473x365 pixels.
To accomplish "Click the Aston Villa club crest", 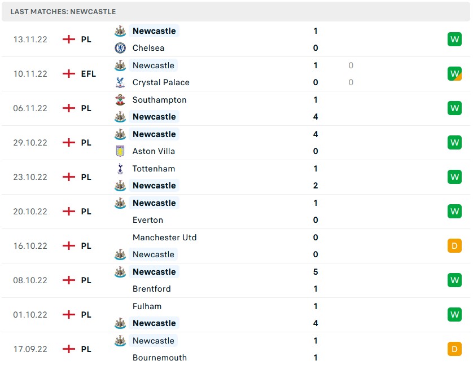I will [120, 151].
